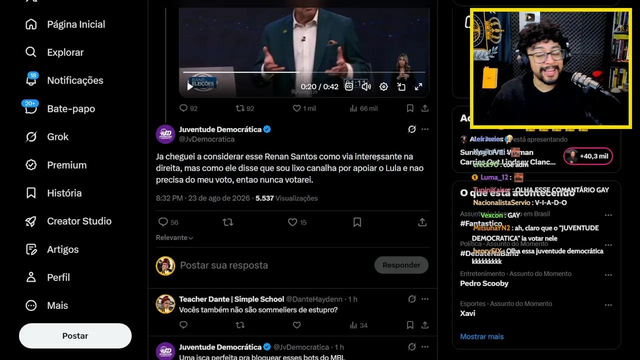Viewport: 640px width, 360px height.
Task: Ask Grok about second Juventude Democrática reply
Action: pos(411,347)
